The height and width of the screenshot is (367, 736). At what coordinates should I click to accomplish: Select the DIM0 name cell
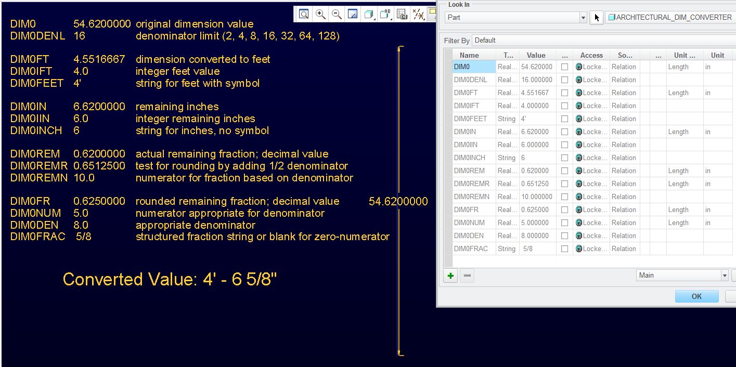coord(474,67)
